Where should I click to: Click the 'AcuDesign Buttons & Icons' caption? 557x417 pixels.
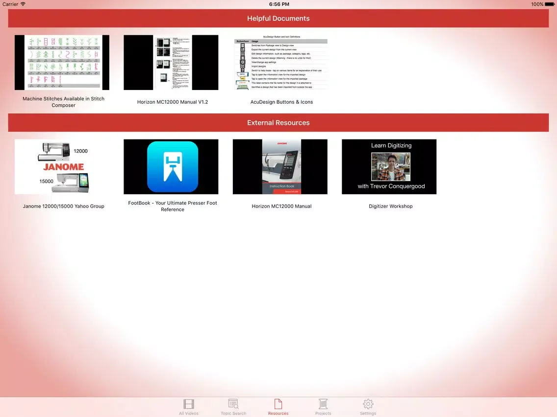(x=282, y=102)
